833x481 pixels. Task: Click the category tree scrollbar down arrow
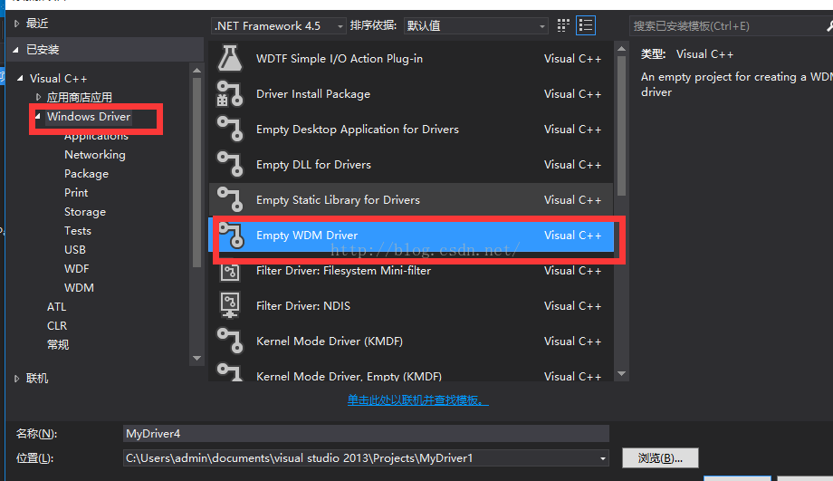click(x=196, y=358)
